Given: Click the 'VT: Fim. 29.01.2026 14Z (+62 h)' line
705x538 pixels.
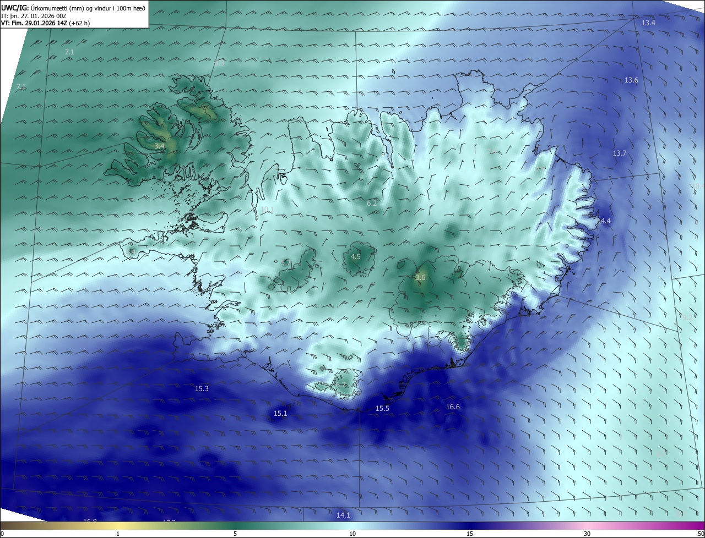Looking at the screenshot, I should [x=45, y=23].
